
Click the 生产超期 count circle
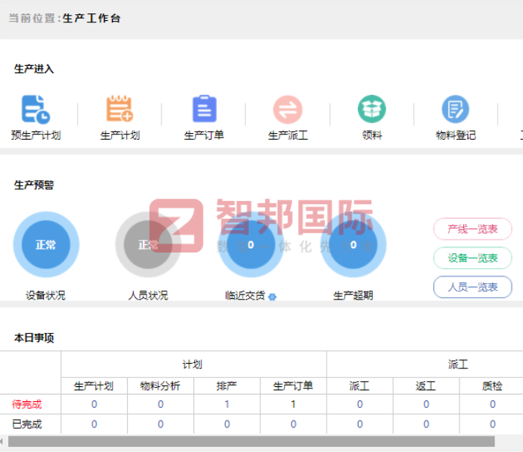(x=353, y=245)
